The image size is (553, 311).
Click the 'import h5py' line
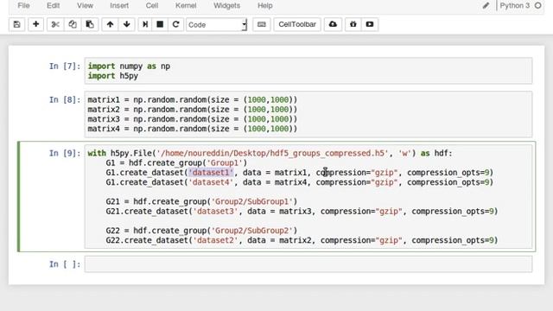point(113,76)
